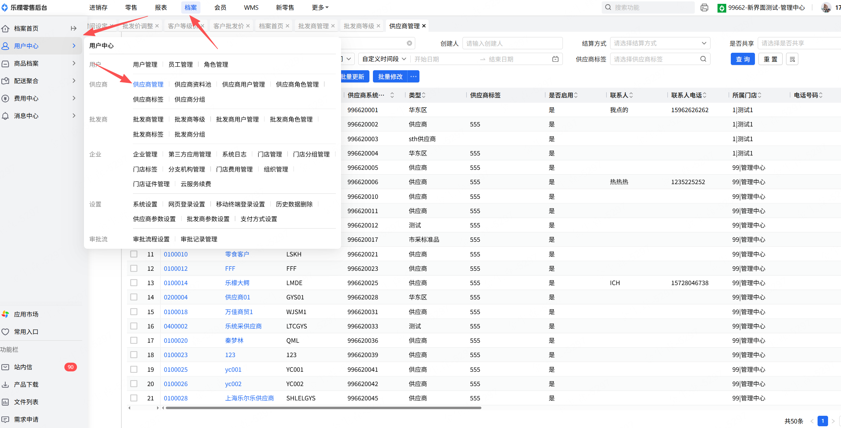
Task: Open the column settings icon beside 重置
Action: 792,59
